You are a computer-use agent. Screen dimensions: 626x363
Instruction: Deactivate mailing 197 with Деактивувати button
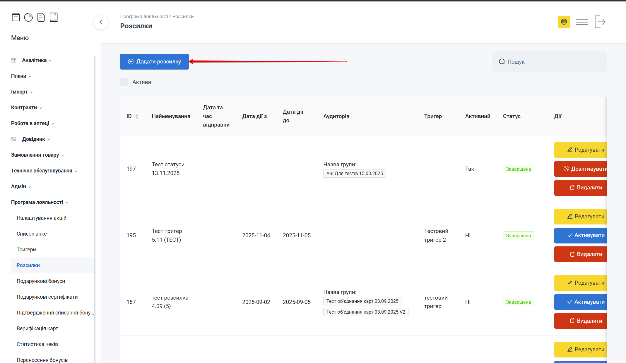[x=581, y=169]
